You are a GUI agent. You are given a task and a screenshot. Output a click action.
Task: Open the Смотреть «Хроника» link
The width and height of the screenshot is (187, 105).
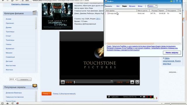20,4
